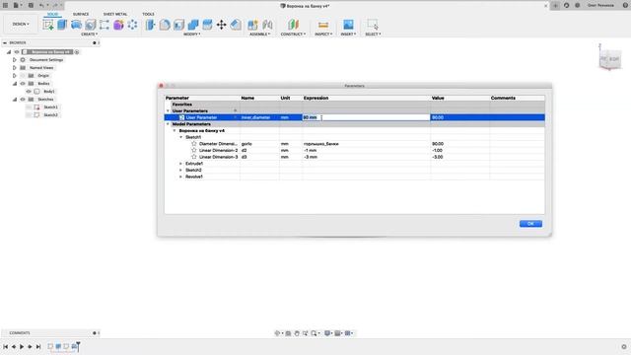Open the Display Settings icon
The image size is (631, 355).
(327, 333)
